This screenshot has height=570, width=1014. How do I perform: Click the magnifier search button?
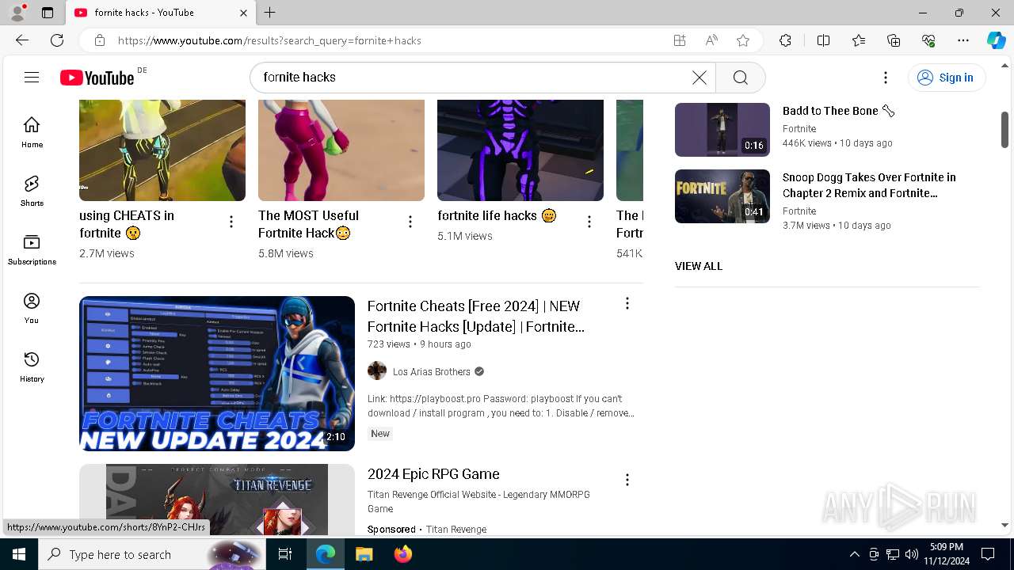pyautogui.click(x=740, y=77)
